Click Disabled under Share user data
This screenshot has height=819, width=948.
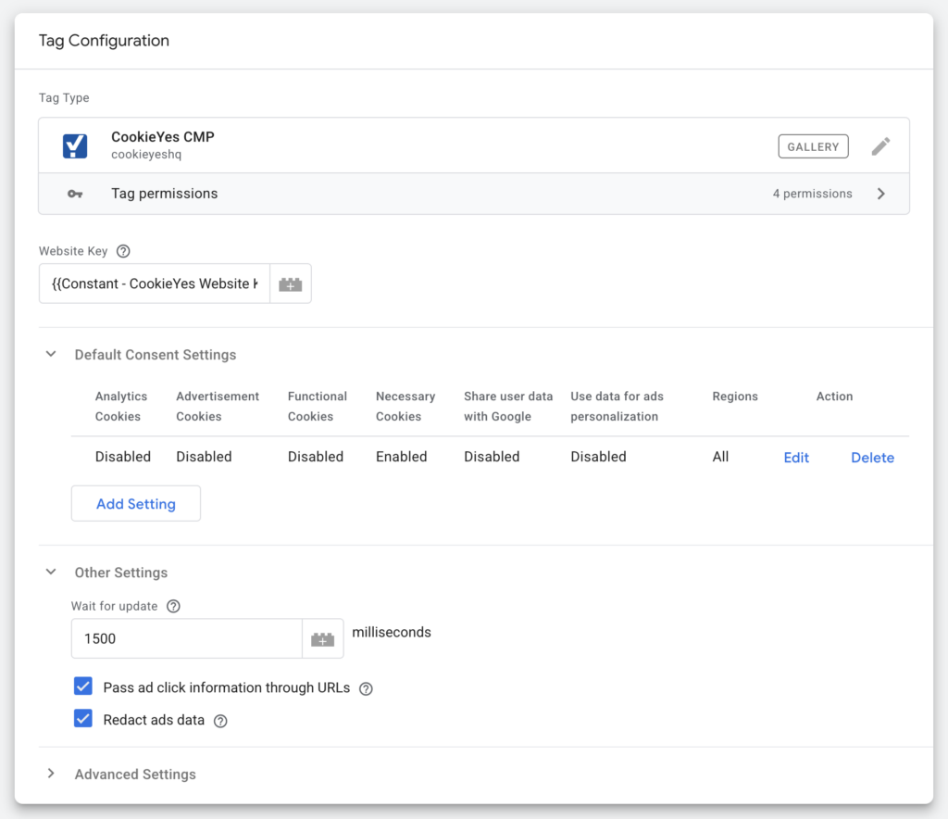click(492, 457)
